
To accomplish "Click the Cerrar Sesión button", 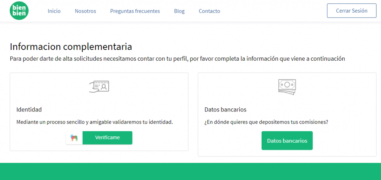I will point(352,11).
